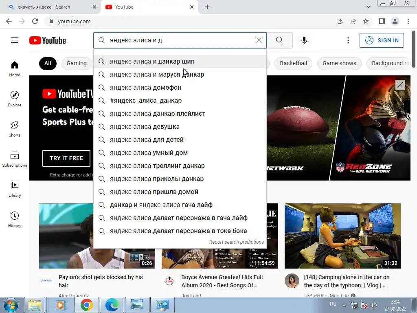
Task: Select the Game shows filter chip
Action: 339,63
